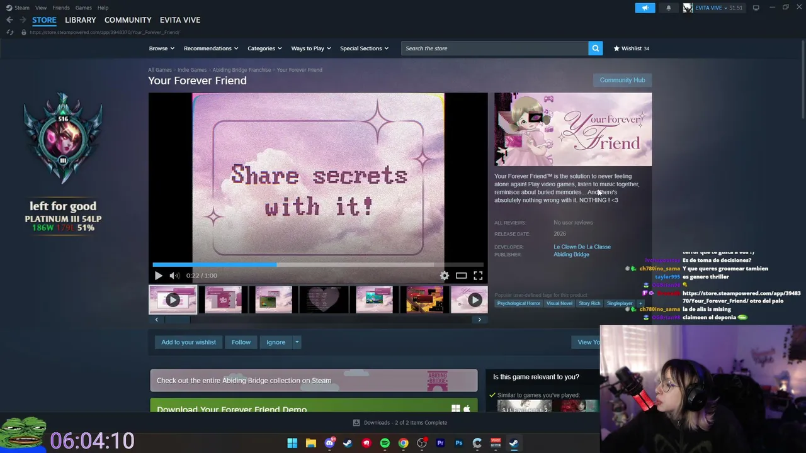806x453 pixels.
Task: Open Voicemeeter from the taskbar
Action: tap(496, 443)
